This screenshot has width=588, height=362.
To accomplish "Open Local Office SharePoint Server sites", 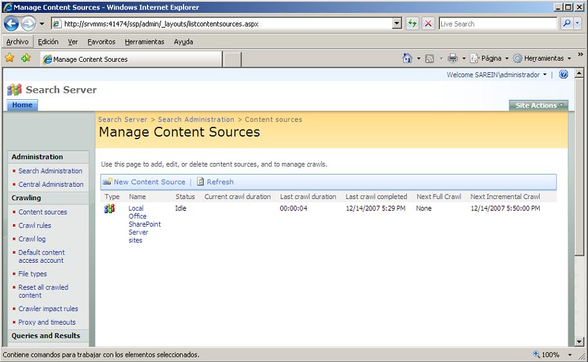I will click(144, 224).
